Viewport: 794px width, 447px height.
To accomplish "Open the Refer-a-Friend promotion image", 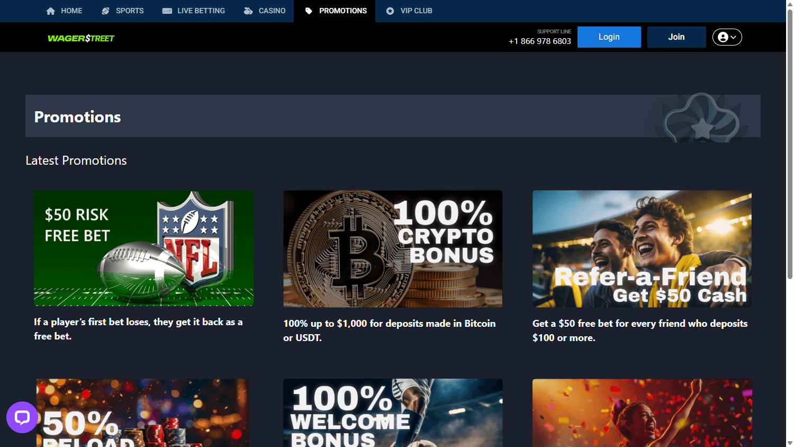I will pyautogui.click(x=642, y=249).
